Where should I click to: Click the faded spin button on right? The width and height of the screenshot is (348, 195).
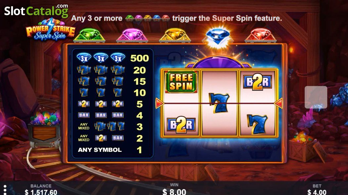pos(316,97)
